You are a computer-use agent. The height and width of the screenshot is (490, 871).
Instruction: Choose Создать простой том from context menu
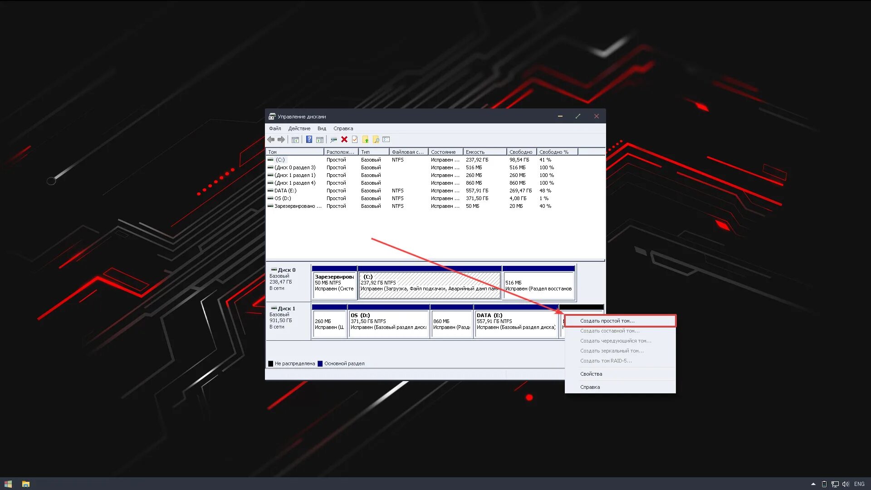click(607, 321)
